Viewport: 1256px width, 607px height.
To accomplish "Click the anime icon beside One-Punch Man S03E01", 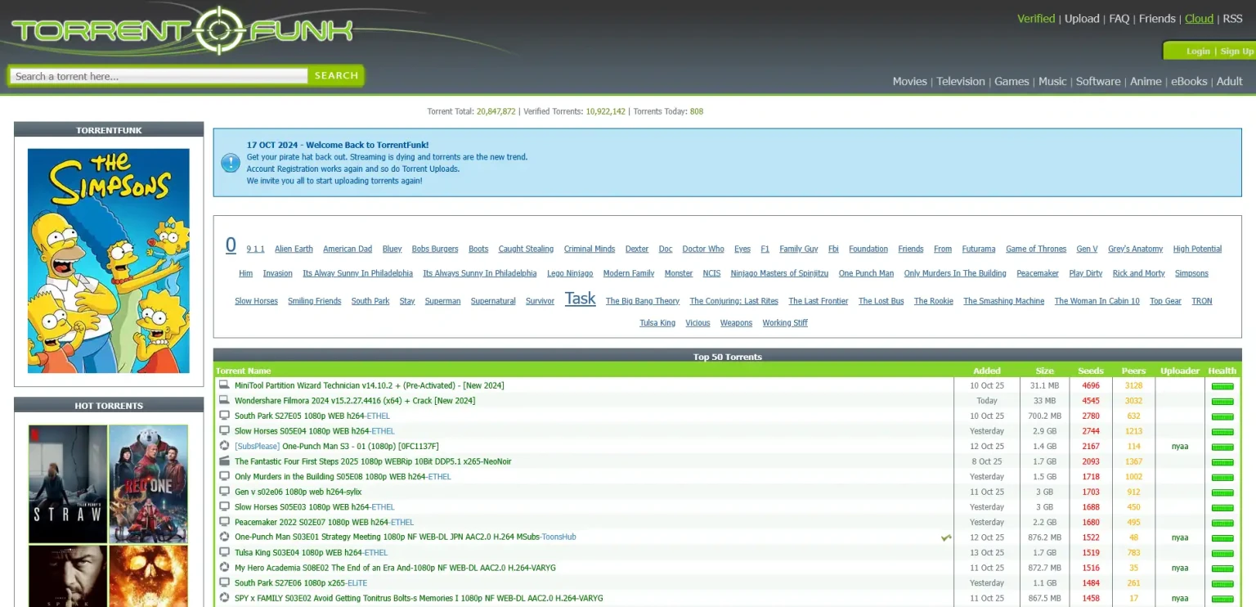I will [224, 537].
